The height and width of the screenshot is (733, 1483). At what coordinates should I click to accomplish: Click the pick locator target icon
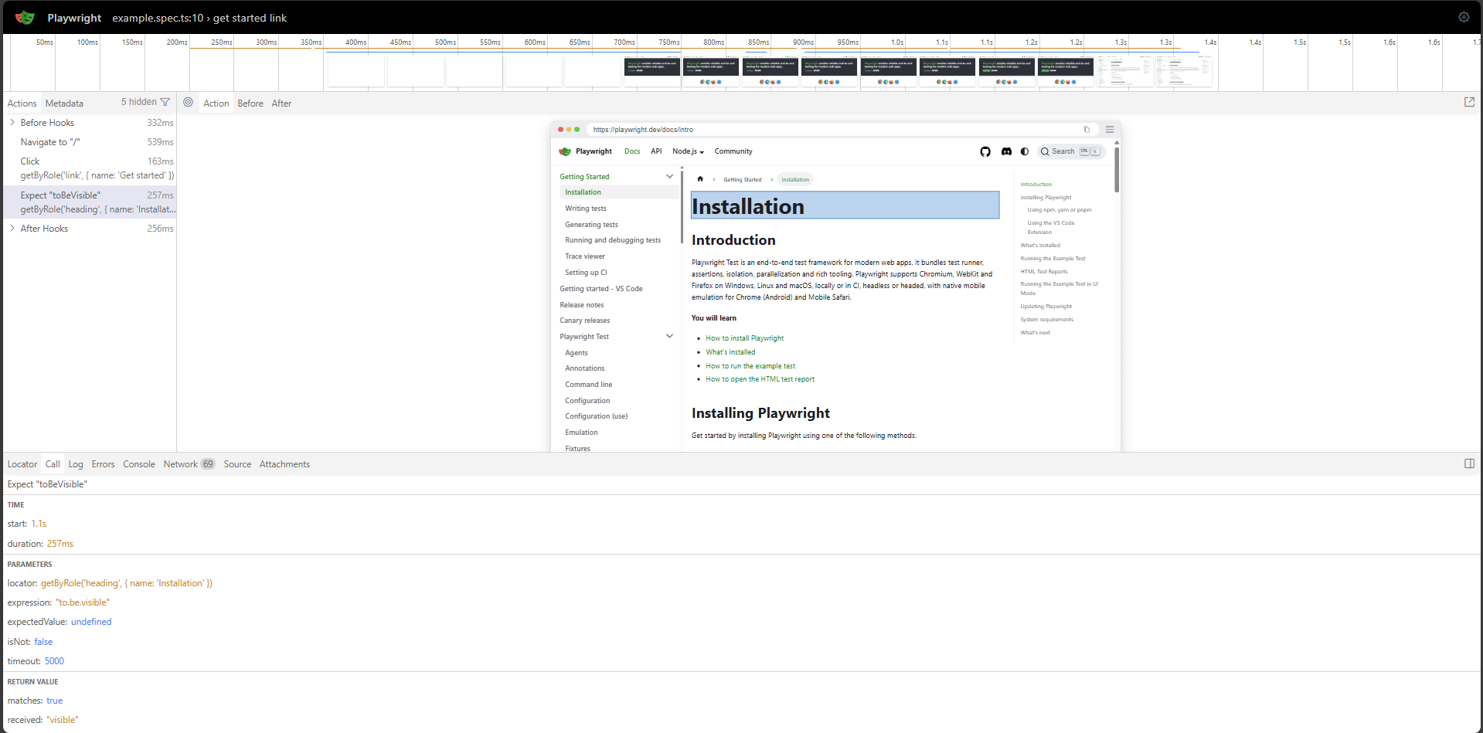click(x=188, y=102)
